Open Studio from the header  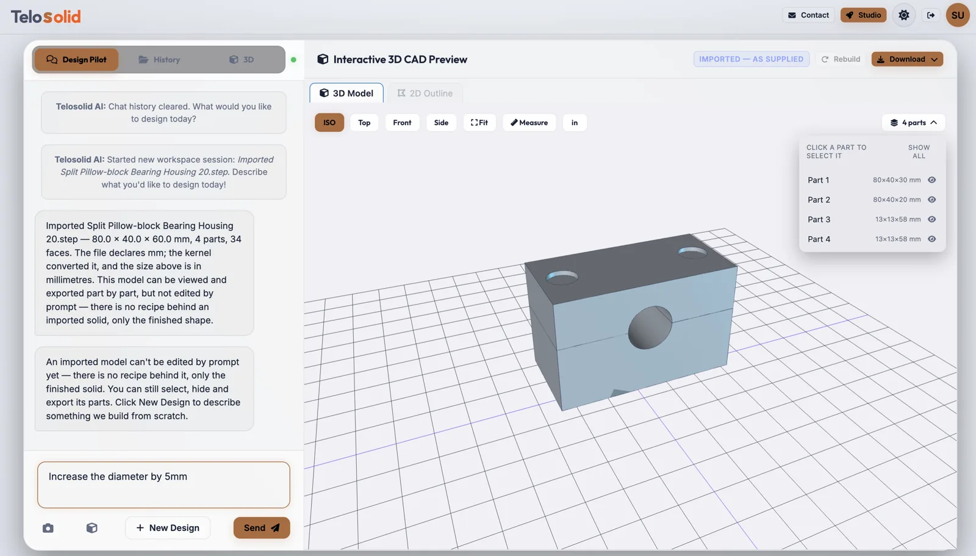tap(863, 15)
